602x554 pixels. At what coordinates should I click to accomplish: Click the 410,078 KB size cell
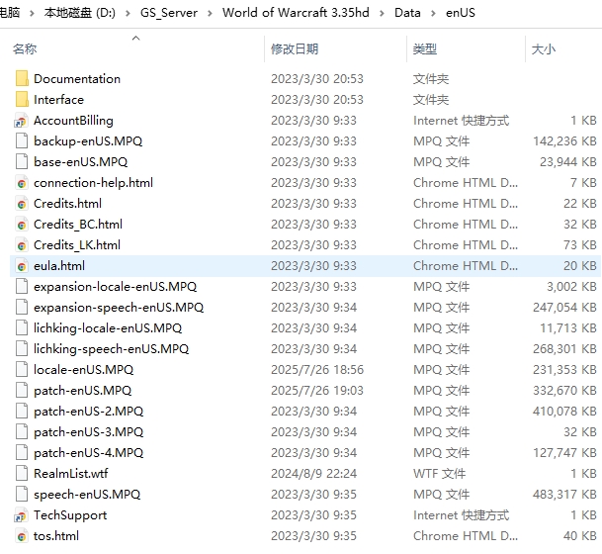pyautogui.click(x=564, y=412)
